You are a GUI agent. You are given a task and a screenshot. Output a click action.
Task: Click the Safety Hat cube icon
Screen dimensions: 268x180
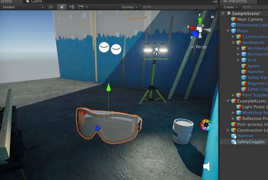pyautogui.click(x=244, y=77)
